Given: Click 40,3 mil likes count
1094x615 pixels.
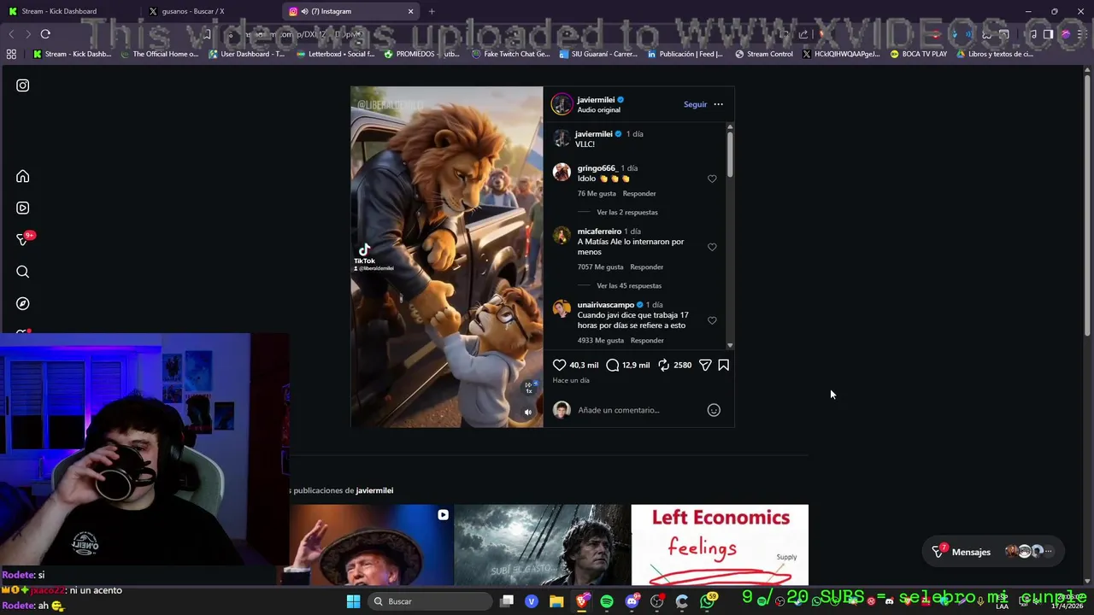Looking at the screenshot, I should (x=584, y=365).
